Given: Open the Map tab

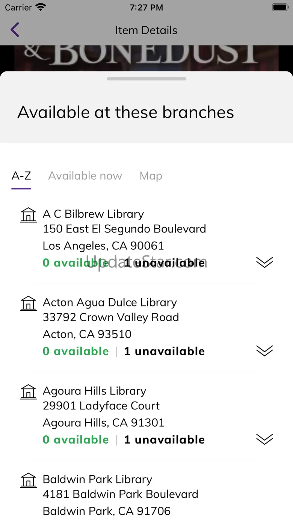Looking at the screenshot, I should coord(151,176).
